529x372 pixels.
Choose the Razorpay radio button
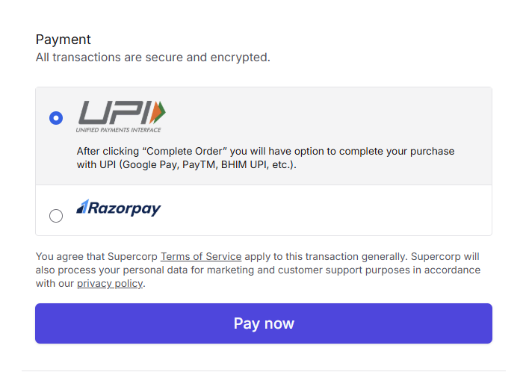click(x=56, y=216)
